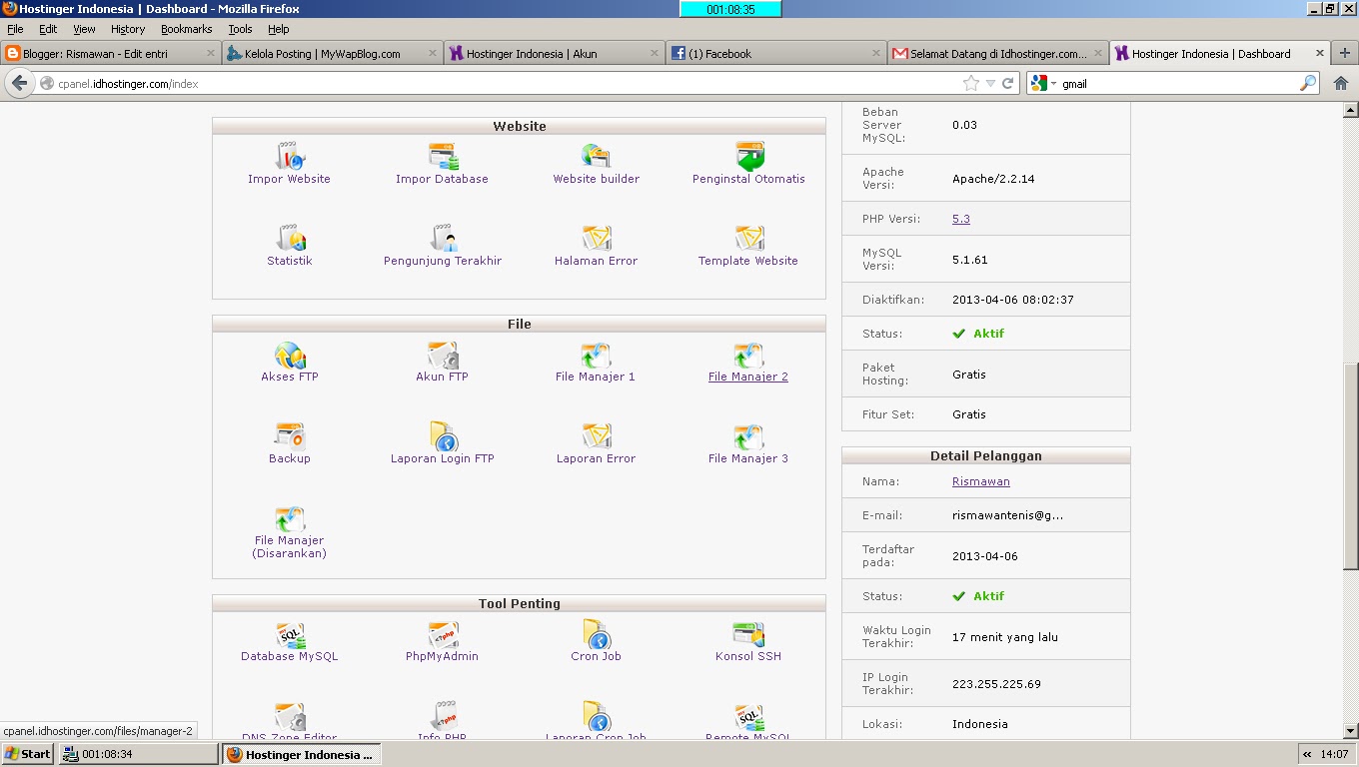This screenshot has width=1359, height=767.
Task: Open the Database MySQL icon
Action: click(x=290, y=633)
